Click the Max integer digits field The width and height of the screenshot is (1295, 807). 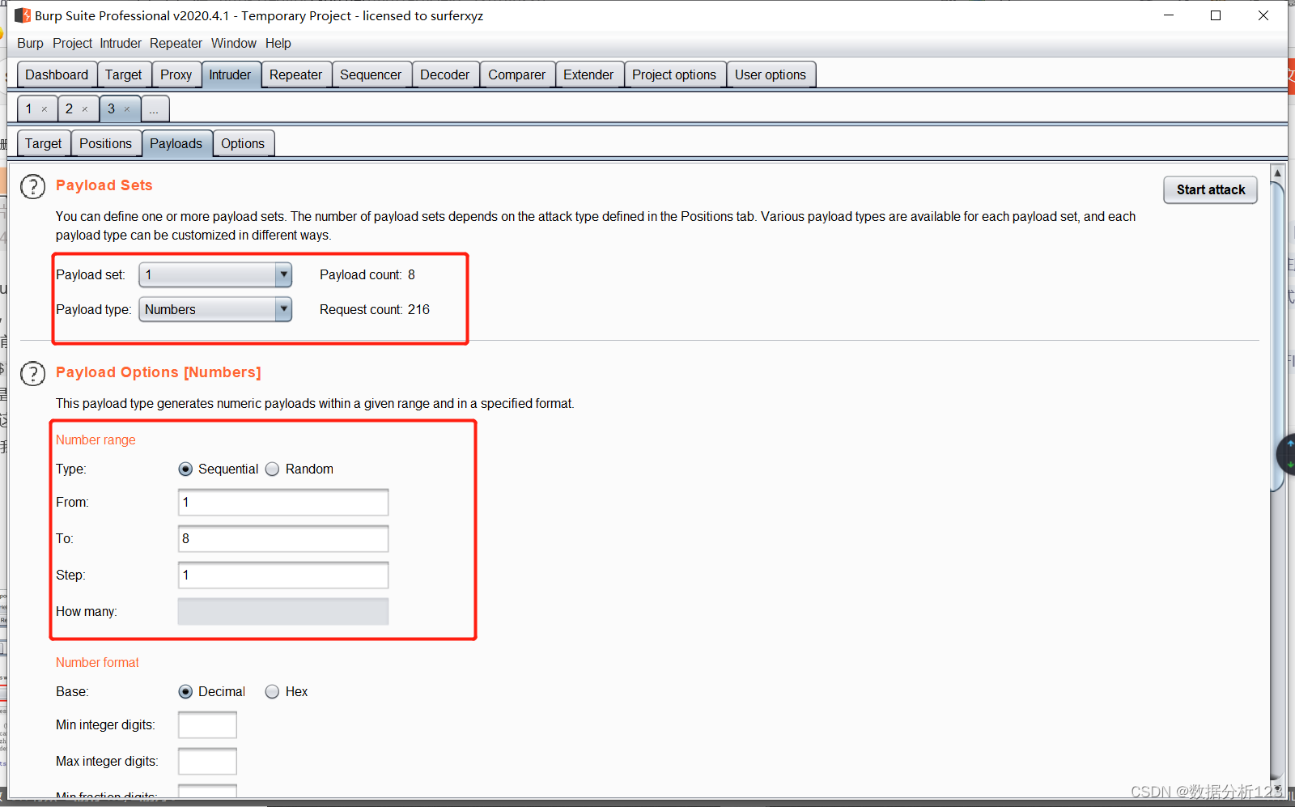click(207, 762)
